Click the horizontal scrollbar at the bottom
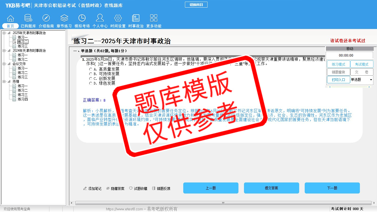This screenshot has height=212, width=377. (x=223, y=203)
